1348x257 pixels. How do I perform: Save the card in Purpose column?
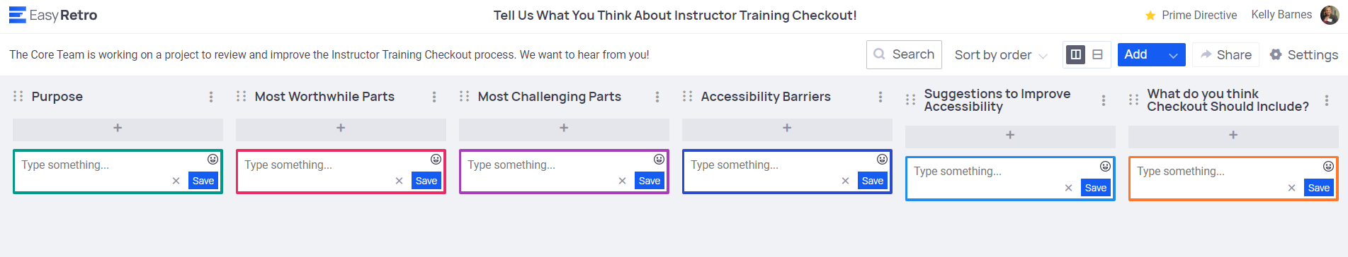203,181
